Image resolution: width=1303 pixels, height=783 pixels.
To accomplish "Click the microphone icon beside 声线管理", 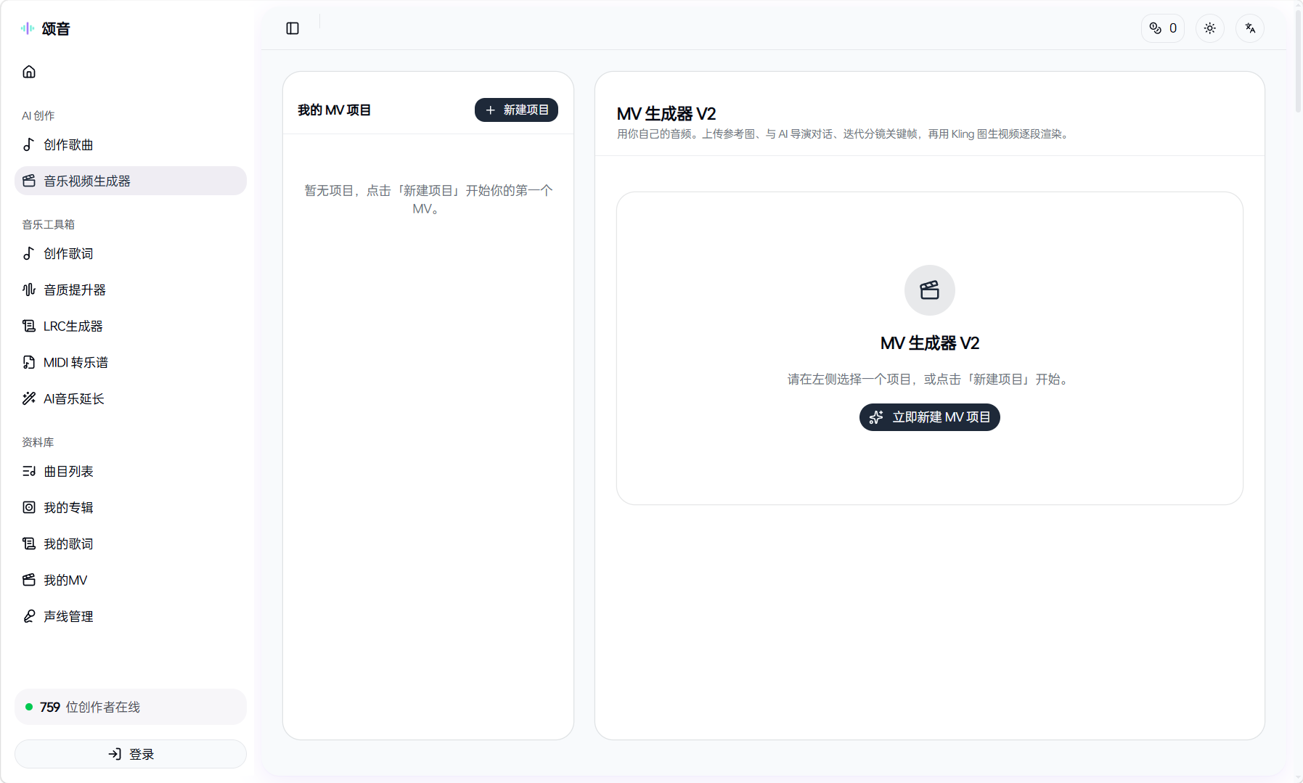I will tap(29, 616).
